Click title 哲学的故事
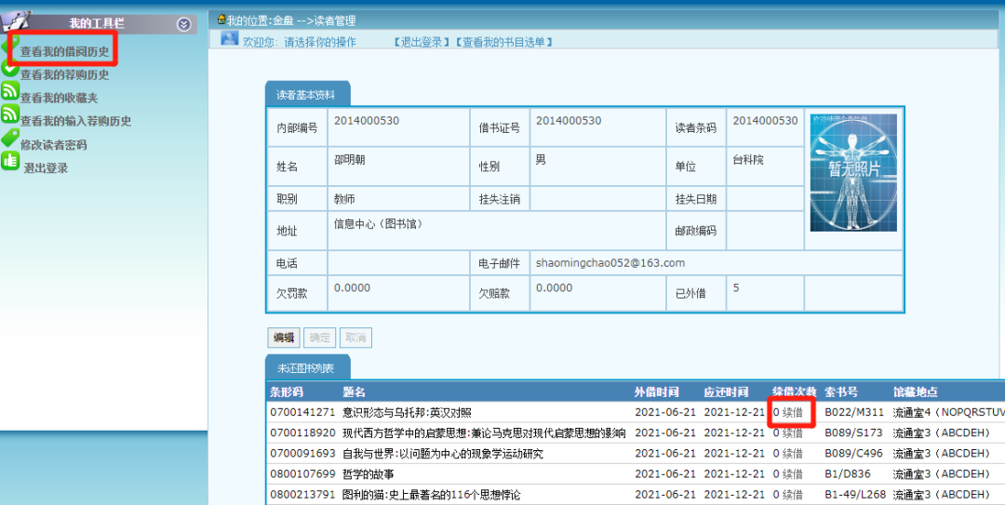Viewport: 1005px width, 505px height. (368, 474)
